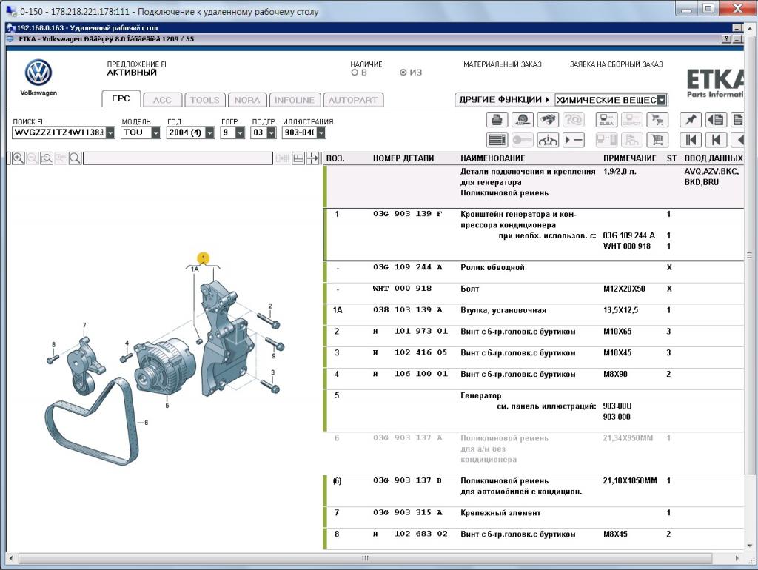Screen dimensions: 758x570
Task: Click the grayed DEPOT terminal icon
Action: coord(632,119)
